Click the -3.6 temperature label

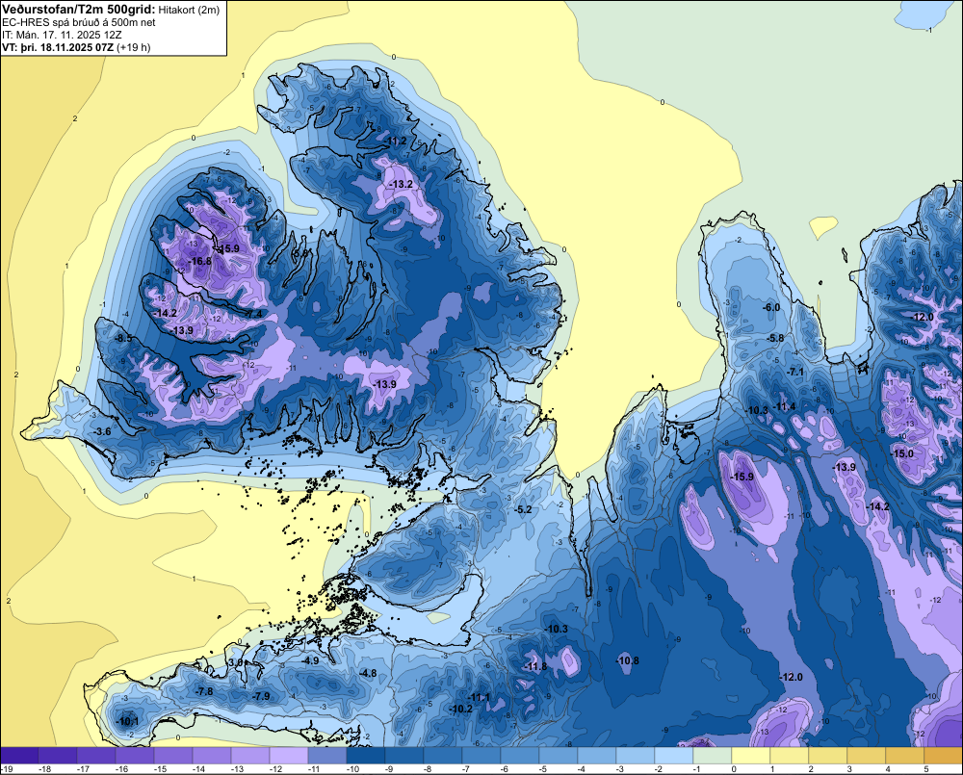[102, 431]
